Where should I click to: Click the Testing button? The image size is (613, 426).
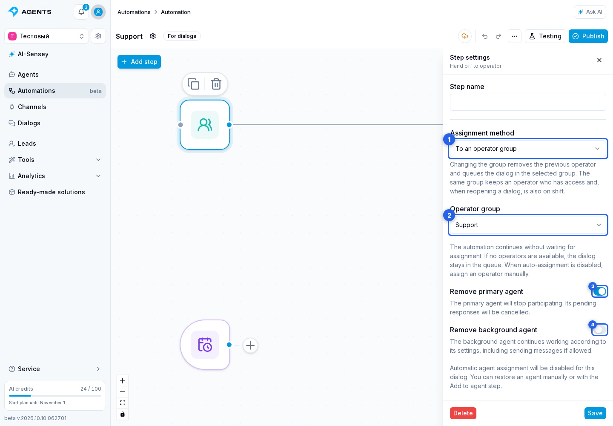pyautogui.click(x=545, y=36)
